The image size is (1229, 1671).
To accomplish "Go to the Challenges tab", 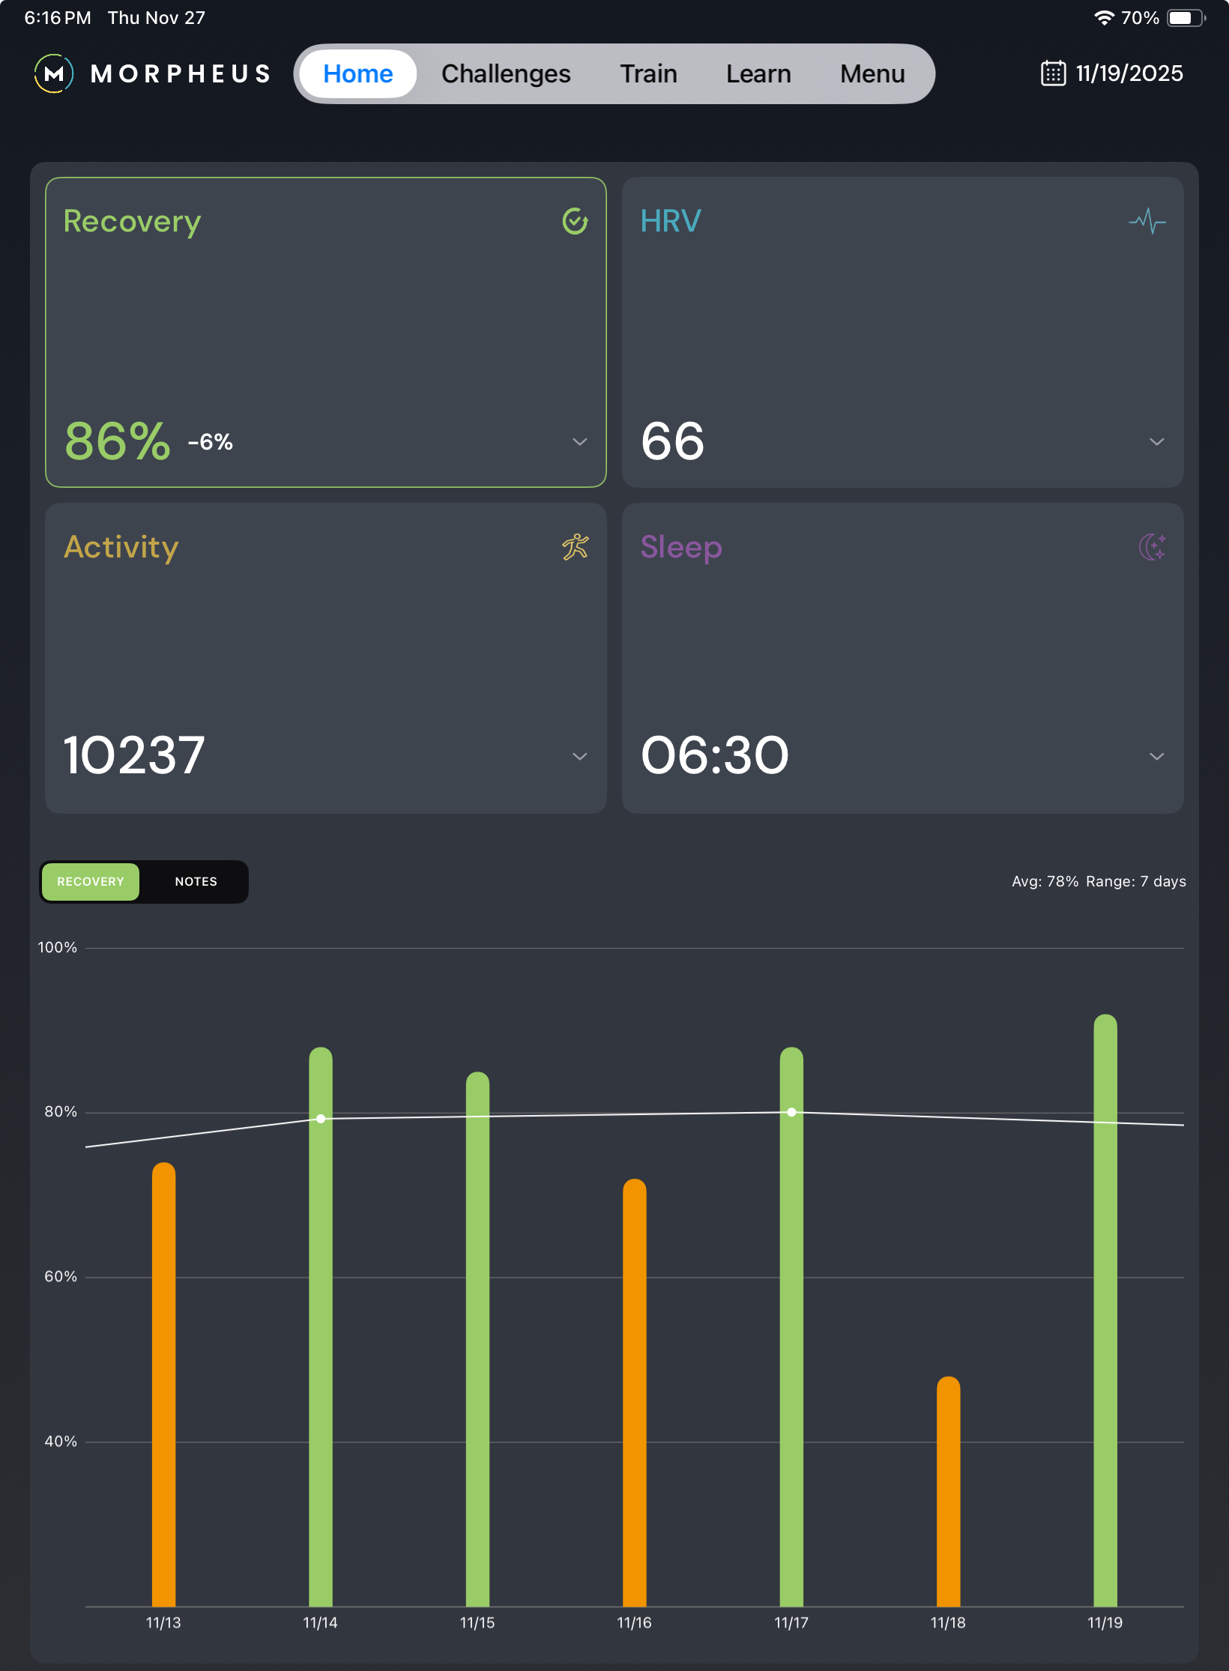I will (x=506, y=73).
